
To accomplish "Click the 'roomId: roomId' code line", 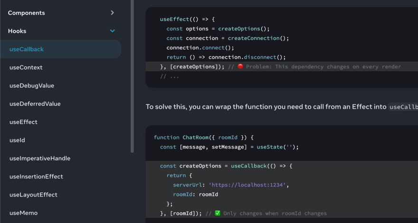I will pyautogui.click(x=195, y=194).
